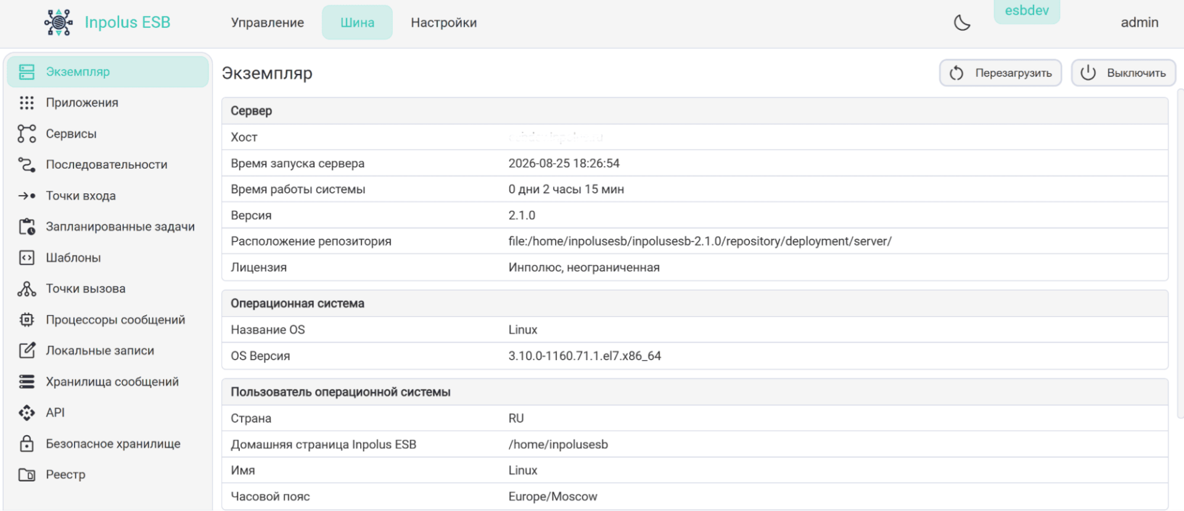Image resolution: width=1184 pixels, height=511 pixels.
Task: Click the vertical scrollbar on the right
Action: click(1180, 254)
